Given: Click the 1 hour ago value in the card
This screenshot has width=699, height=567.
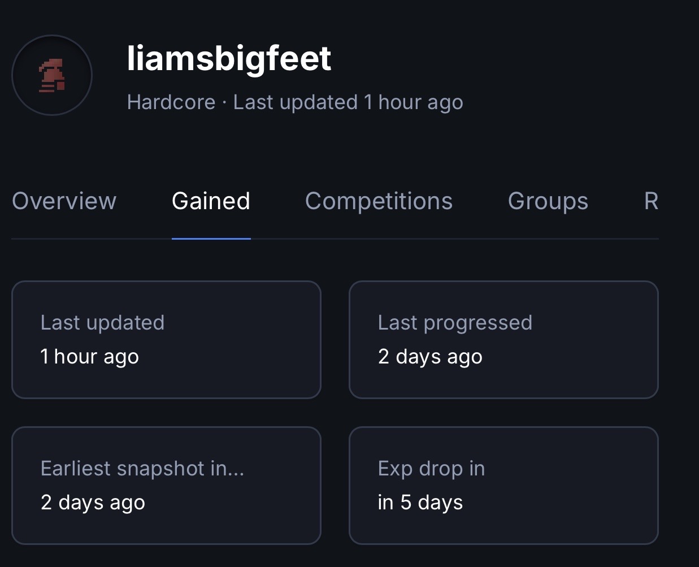Looking at the screenshot, I should 89,357.
